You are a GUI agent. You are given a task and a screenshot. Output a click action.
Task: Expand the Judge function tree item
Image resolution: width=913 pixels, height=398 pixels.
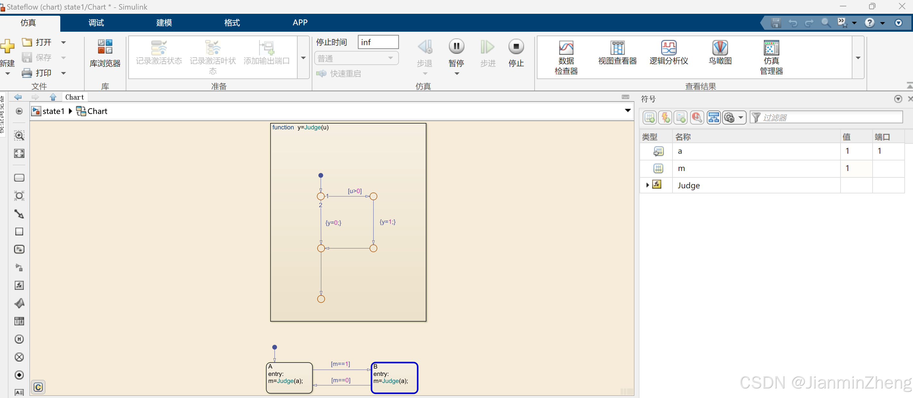[x=647, y=185]
